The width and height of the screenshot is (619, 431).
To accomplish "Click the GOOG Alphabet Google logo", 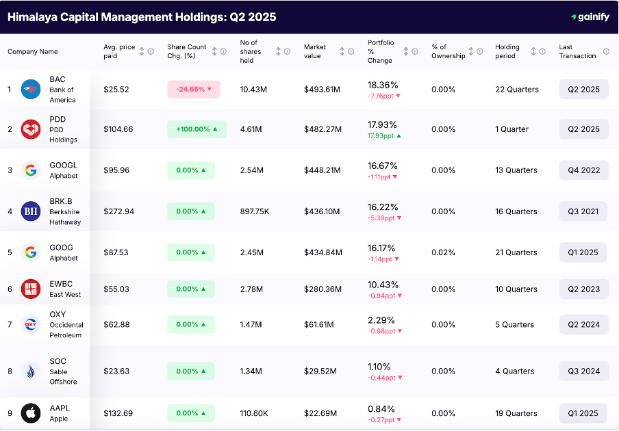I will [31, 252].
